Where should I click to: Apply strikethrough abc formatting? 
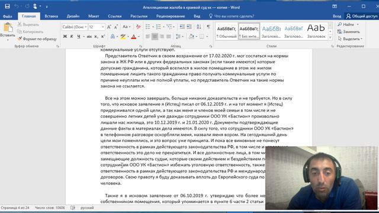click(x=89, y=37)
